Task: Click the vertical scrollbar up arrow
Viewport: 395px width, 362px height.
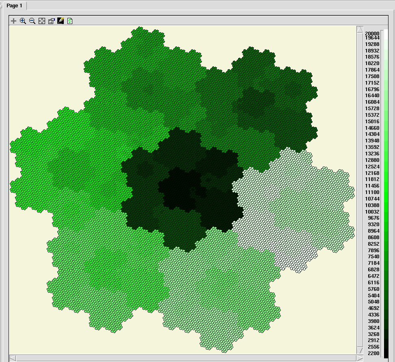Action: point(360,29)
